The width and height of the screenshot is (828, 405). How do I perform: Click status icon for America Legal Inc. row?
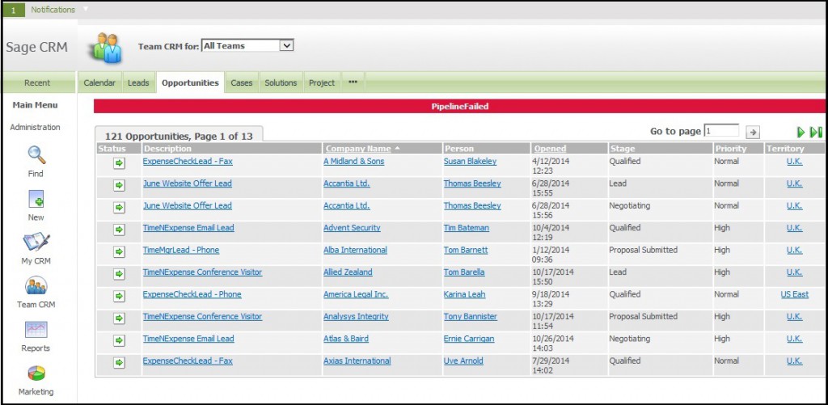click(120, 296)
